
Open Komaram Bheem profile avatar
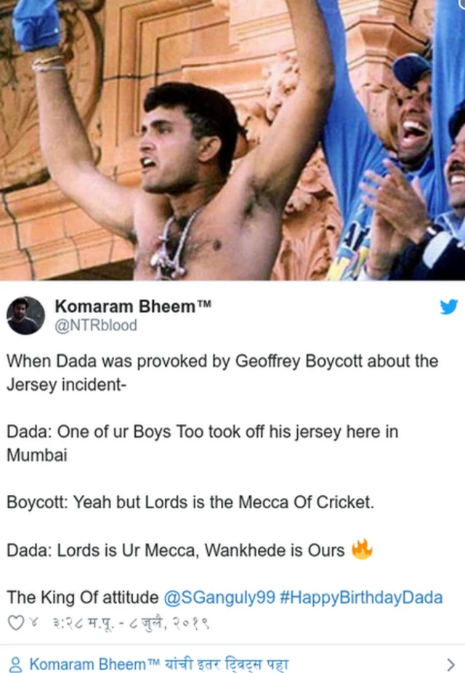tap(25, 316)
